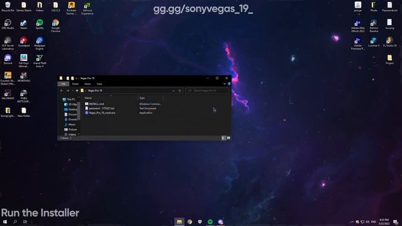This screenshot has width=402, height=226.
Task: Open 3D Objects in the navigation pane
Action: tap(70, 105)
